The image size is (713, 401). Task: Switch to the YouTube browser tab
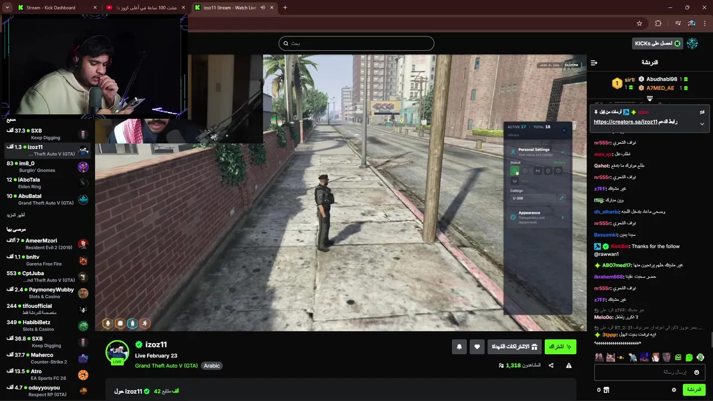(x=146, y=8)
